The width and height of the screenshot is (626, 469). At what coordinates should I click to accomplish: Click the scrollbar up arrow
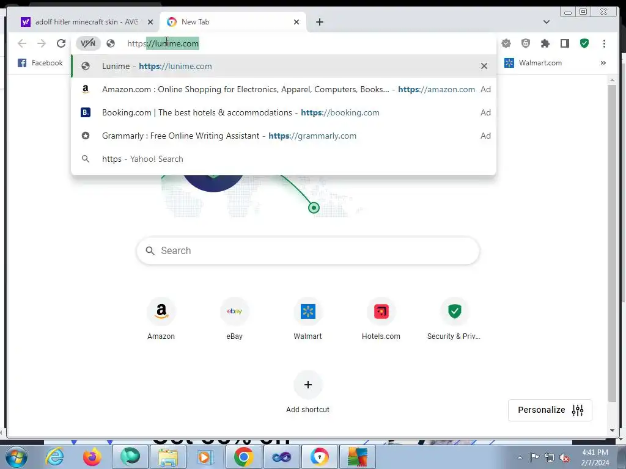[x=612, y=81]
